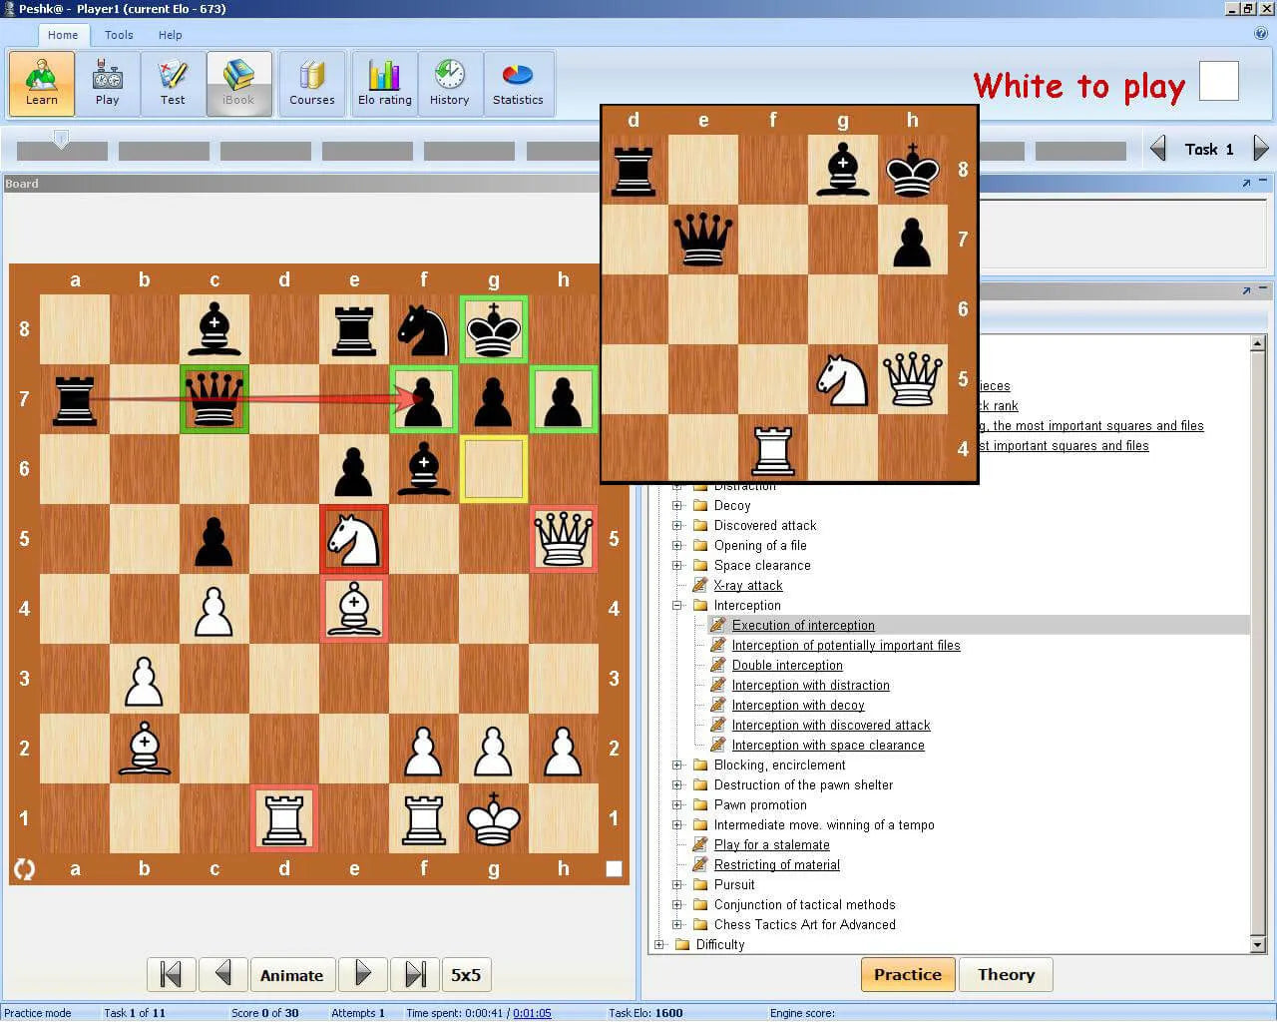Step forward one move
Screen dimensions: 1277x1022
tap(363, 974)
